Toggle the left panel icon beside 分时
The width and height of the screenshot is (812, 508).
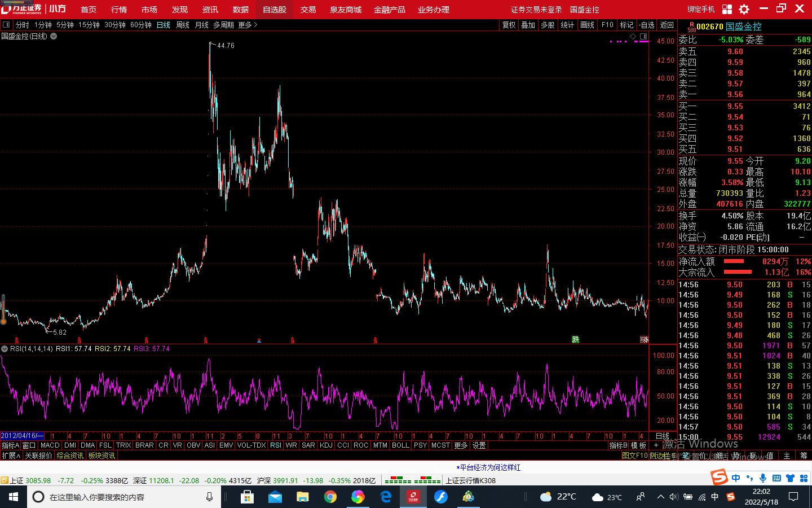click(x=6, y=25)
